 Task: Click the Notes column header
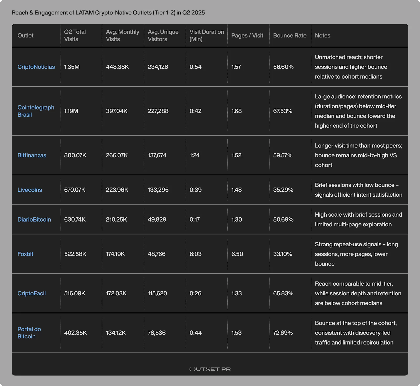pos(322,35)
